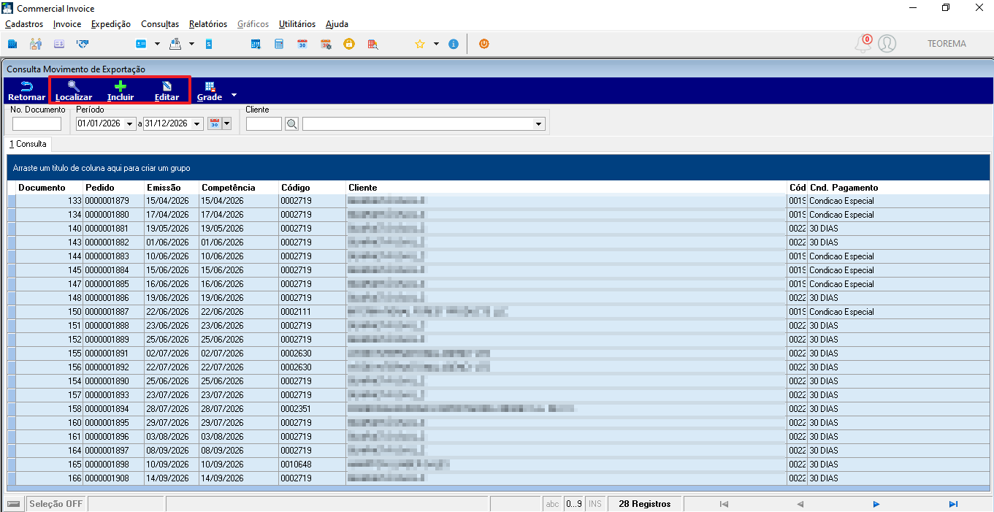The width and height of the screenshot is (994, 512).
Task: Click the Editar toolbar button
Action: (x=167, y=91)
